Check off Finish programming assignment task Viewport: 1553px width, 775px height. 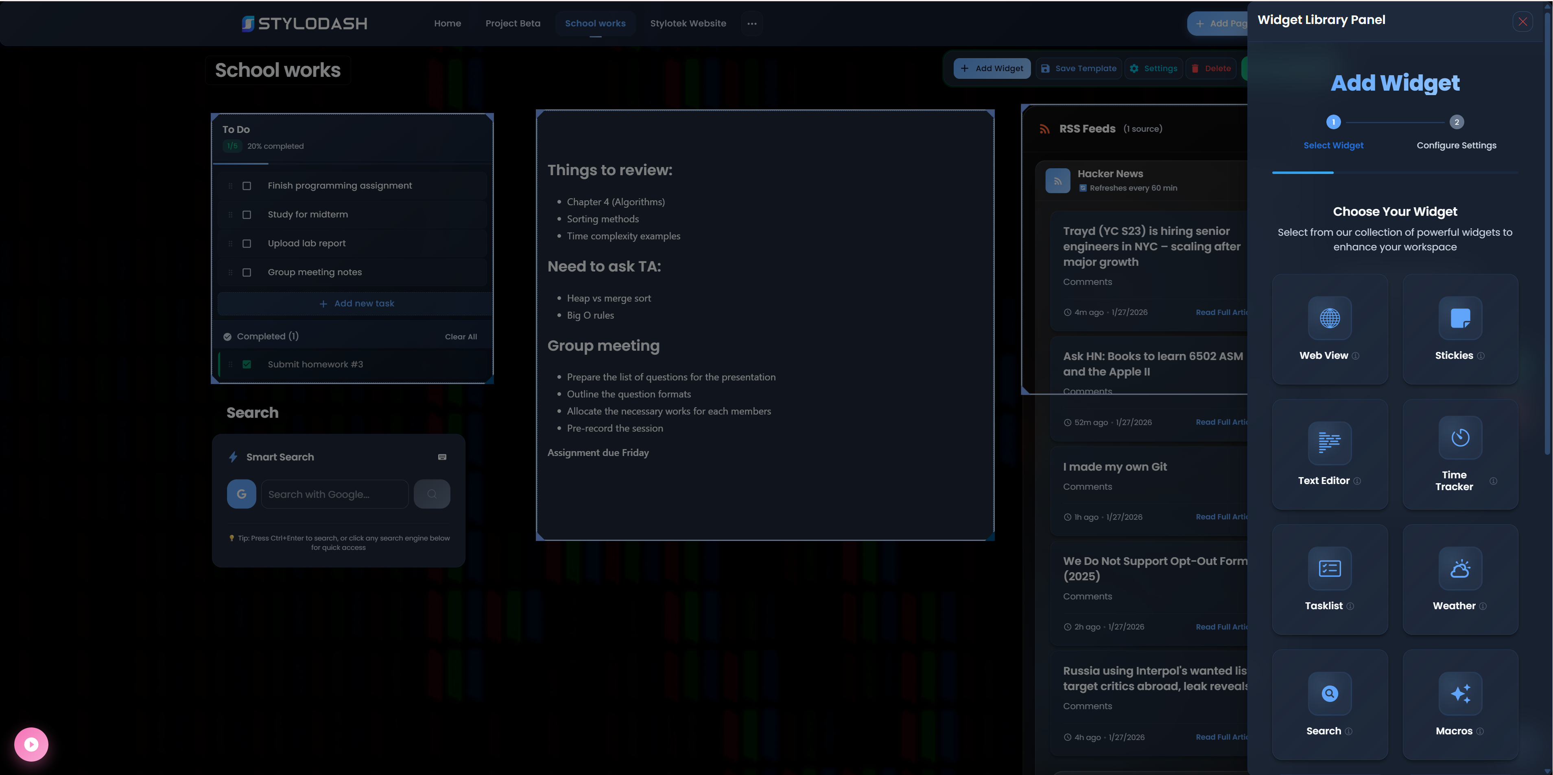(x=247, y=186)
